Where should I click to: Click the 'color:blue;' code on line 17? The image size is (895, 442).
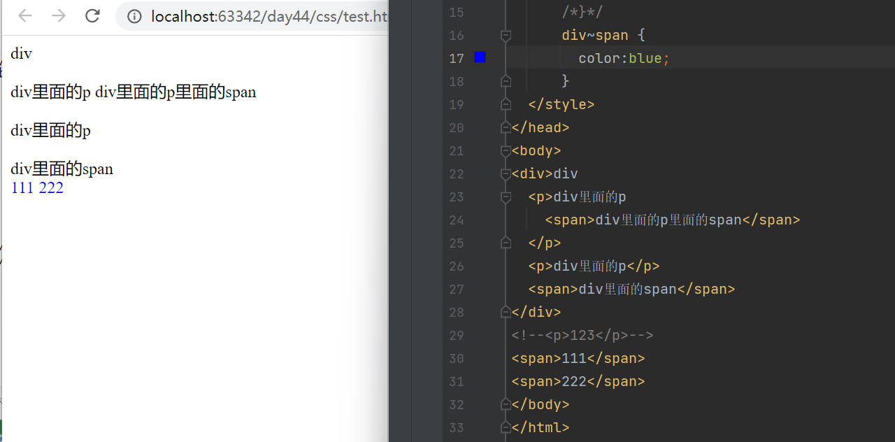tap(624, 58)
